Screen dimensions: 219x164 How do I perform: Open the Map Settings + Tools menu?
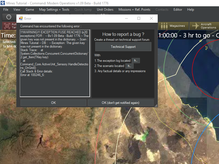click(54, 10)
